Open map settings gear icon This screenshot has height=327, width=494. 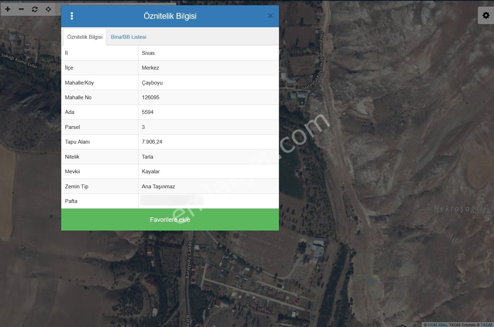point(486,15)
